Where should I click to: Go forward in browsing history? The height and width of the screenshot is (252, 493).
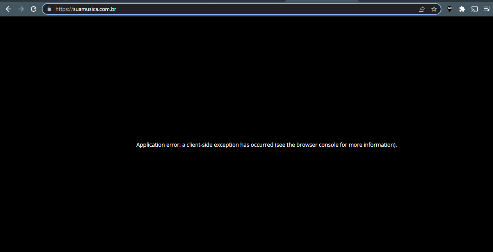[21, 9]
